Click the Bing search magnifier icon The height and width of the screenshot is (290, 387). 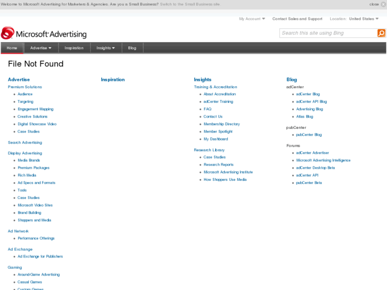pyautogui.click(x=381, y=33)
